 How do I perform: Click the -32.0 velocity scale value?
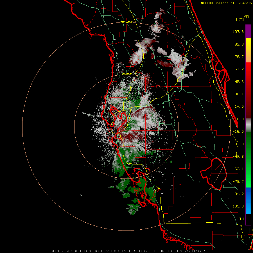[x=238, y=144]
